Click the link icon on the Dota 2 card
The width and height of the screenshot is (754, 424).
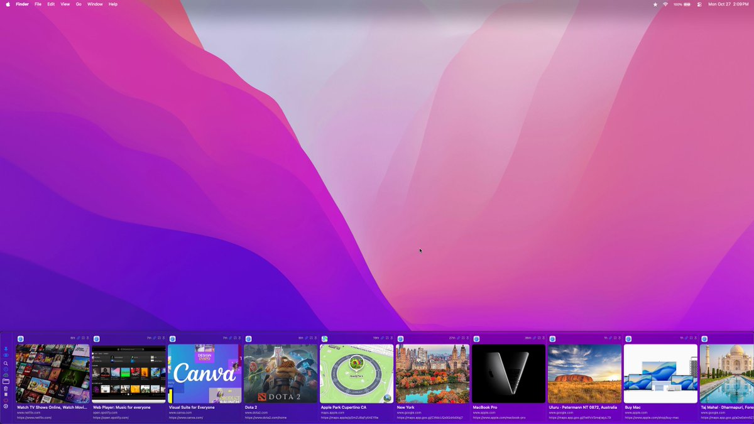tap(307, 338)
